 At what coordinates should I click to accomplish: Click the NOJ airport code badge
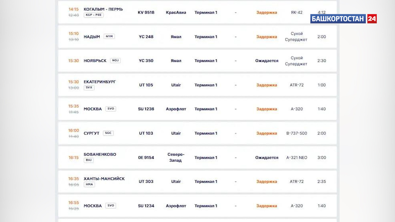click(115, 60)
